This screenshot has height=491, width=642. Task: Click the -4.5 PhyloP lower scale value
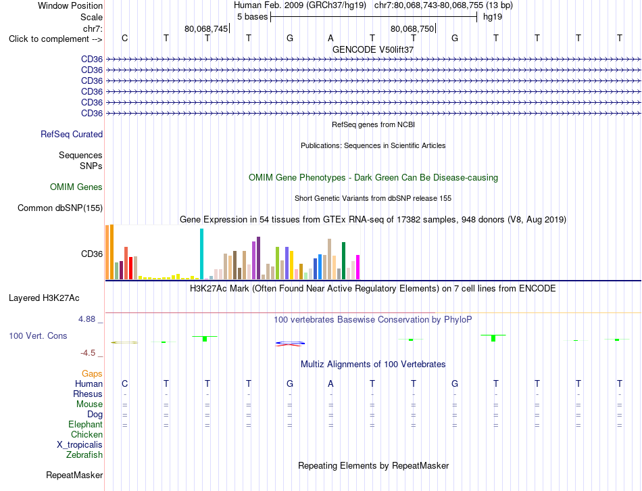pyautogui.click(x=88, y=353)
